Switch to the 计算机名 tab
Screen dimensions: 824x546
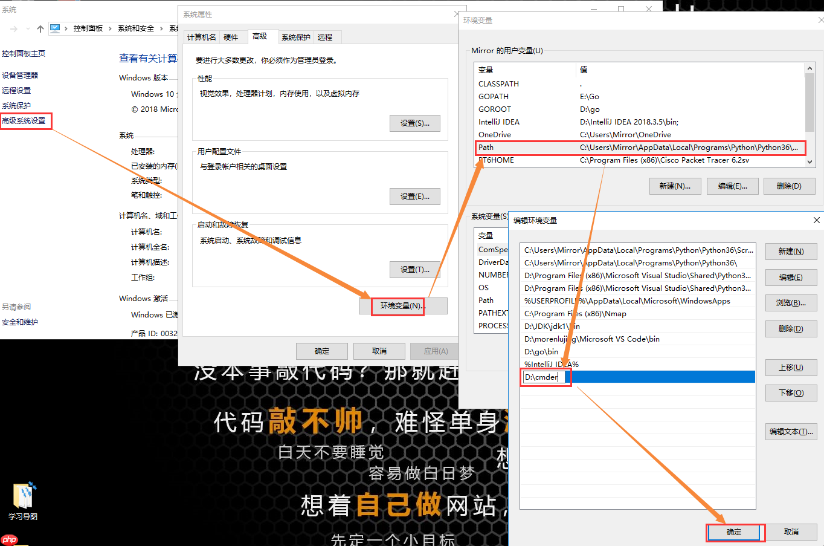[201, 36]
